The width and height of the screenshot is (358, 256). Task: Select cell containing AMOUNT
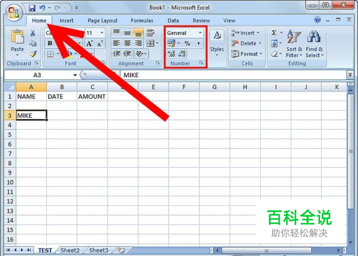pyautogui.click(x=92, y=97)
